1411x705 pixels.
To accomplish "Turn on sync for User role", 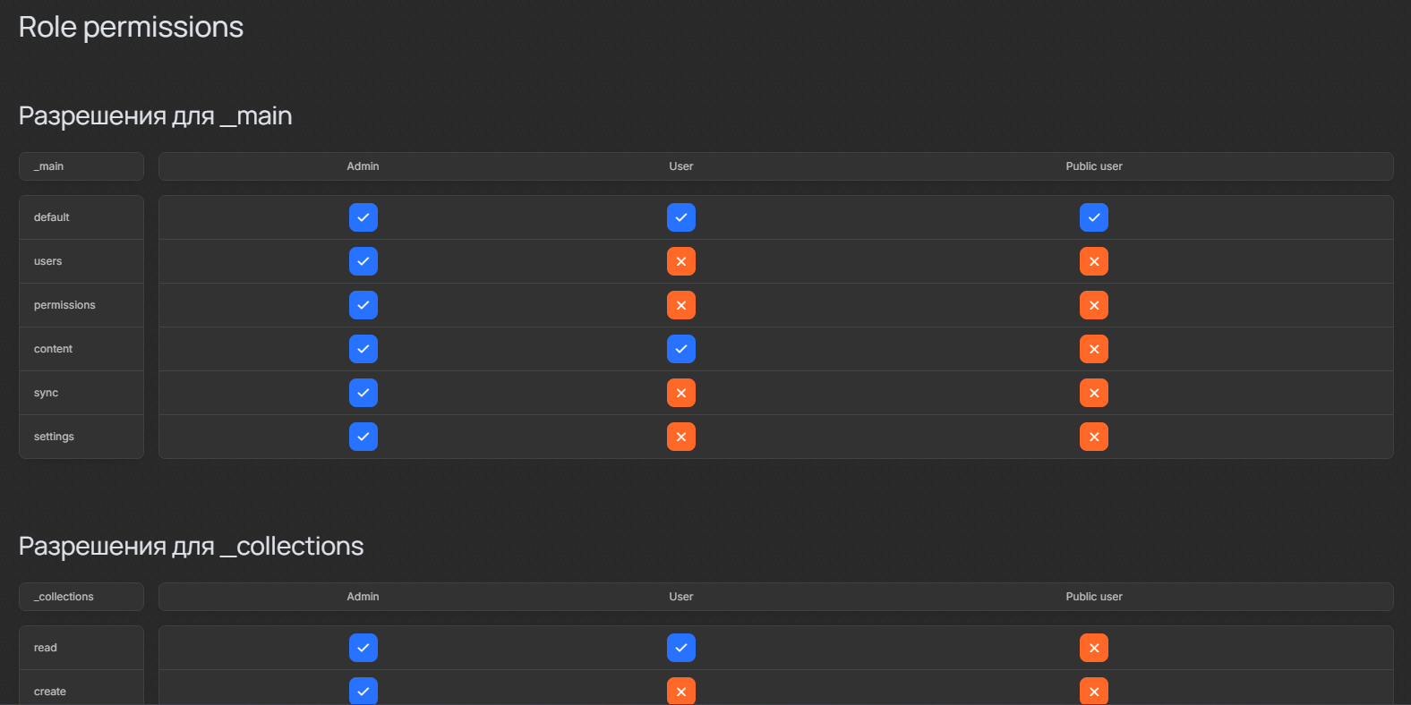I will pyautogui.click(x=680, y=393).
